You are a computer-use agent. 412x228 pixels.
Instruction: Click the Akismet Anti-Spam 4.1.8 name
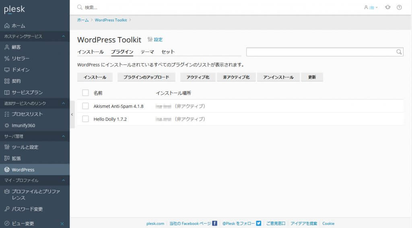(119, 106)
